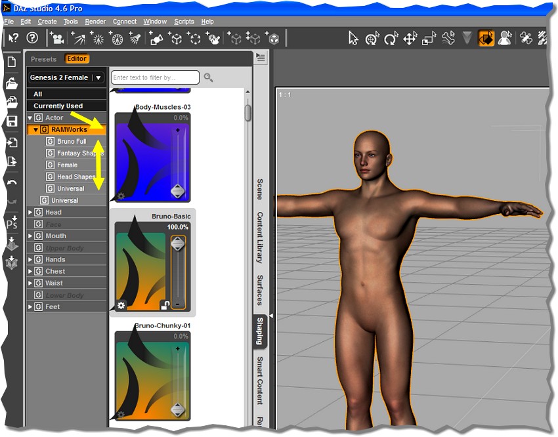Click the New File icon in sidebar
The image size is (558, 437).
click(12, 62)
